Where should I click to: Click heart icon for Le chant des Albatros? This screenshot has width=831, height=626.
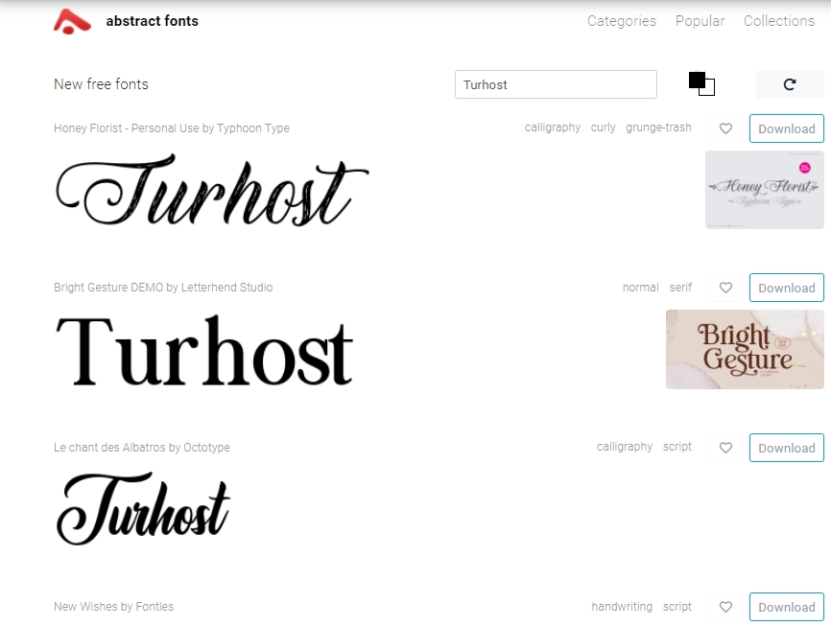point(725,448)
